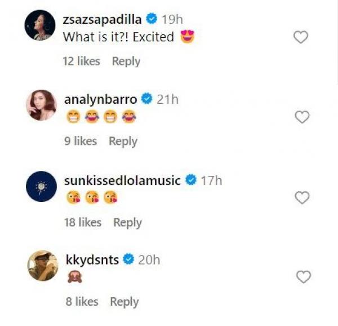Reply to kkydsnts's comment
The width and height of the screenshot is (338, 326).
124,302
